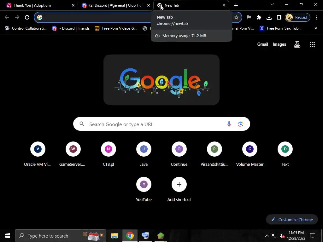Open the Extensions puzzle piece menu
The width and height of the screenshot is (323, 242).
click(x=259, y=17)
